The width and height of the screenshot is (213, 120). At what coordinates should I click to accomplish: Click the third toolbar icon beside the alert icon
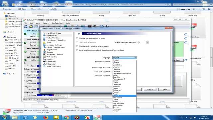tap(36, 27)
